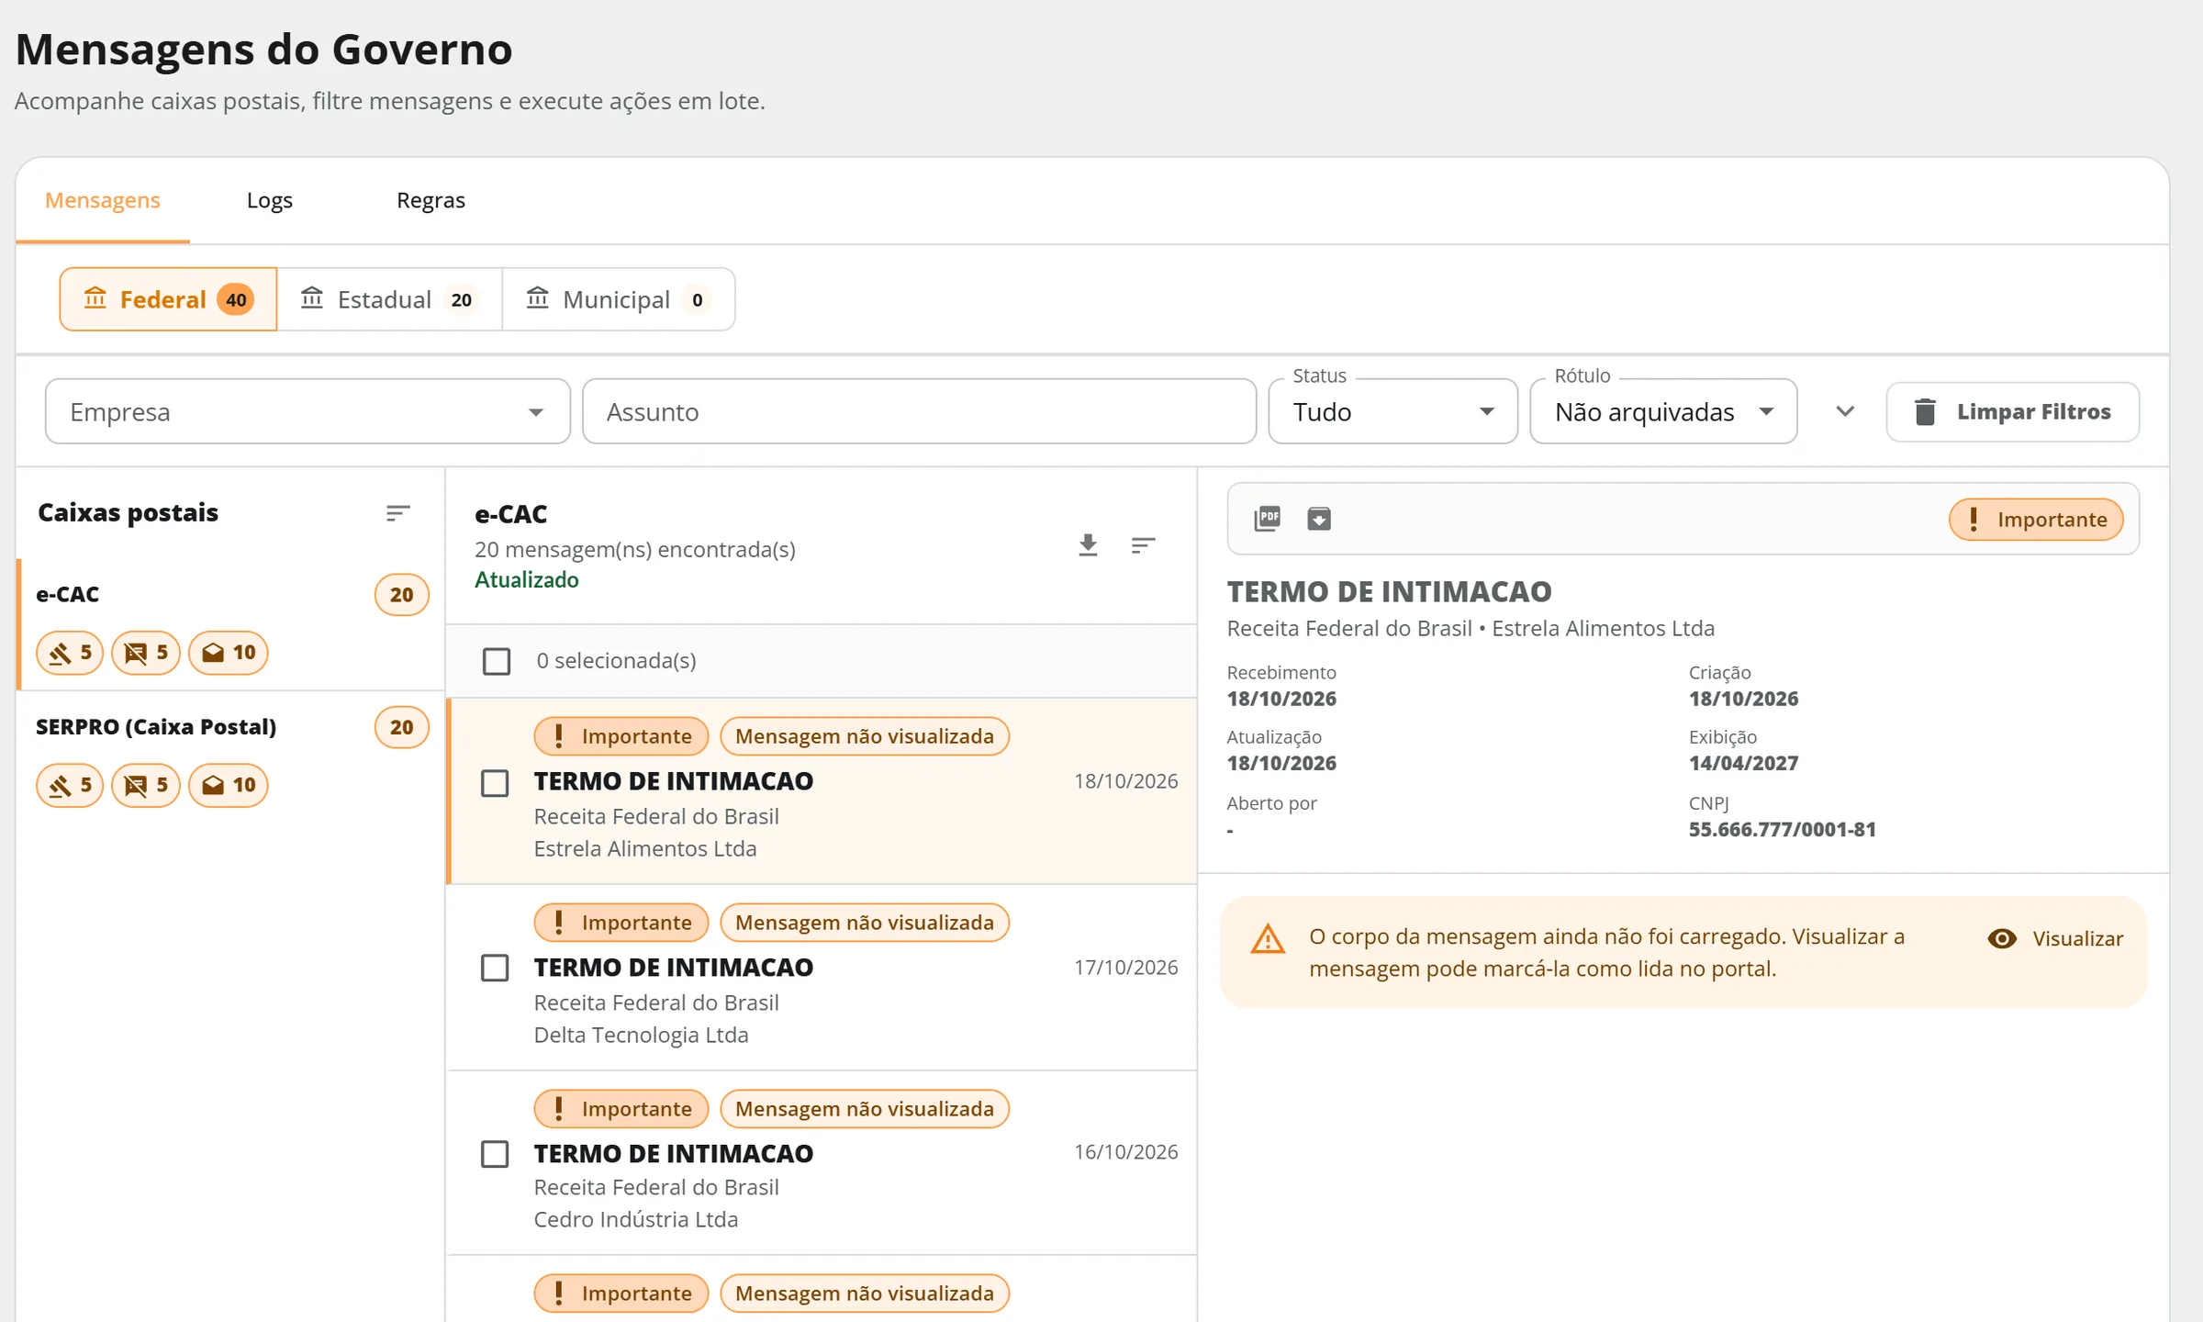Click the gavel badge under e-CAC
The width and height of the screenshot is (2203, 1322).
[x=70, y=653]
